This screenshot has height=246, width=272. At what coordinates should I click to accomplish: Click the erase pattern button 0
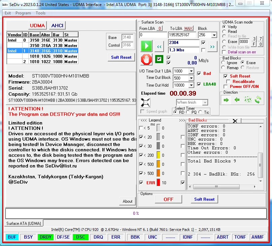pos(261,44)
